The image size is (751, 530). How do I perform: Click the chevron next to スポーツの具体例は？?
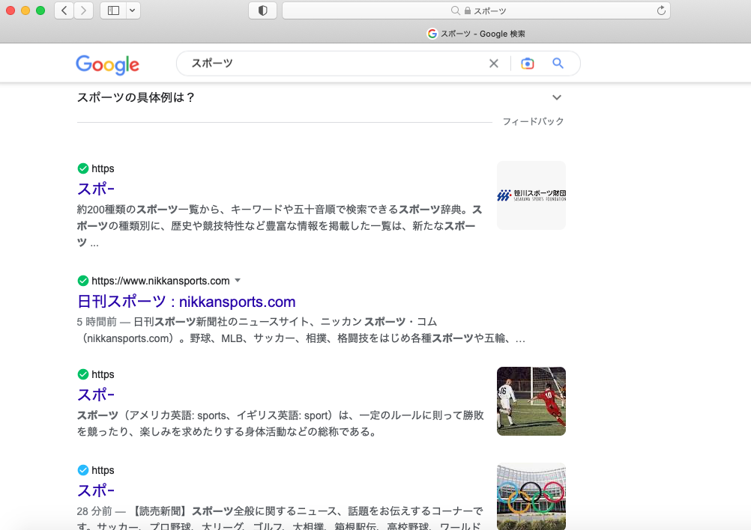(x=557, y=97)
